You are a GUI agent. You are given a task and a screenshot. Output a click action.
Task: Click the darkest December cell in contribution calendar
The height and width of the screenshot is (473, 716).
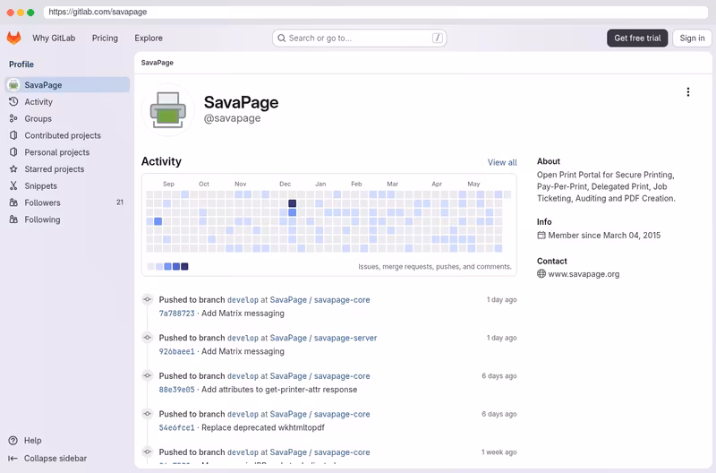[x=293, y=203]
